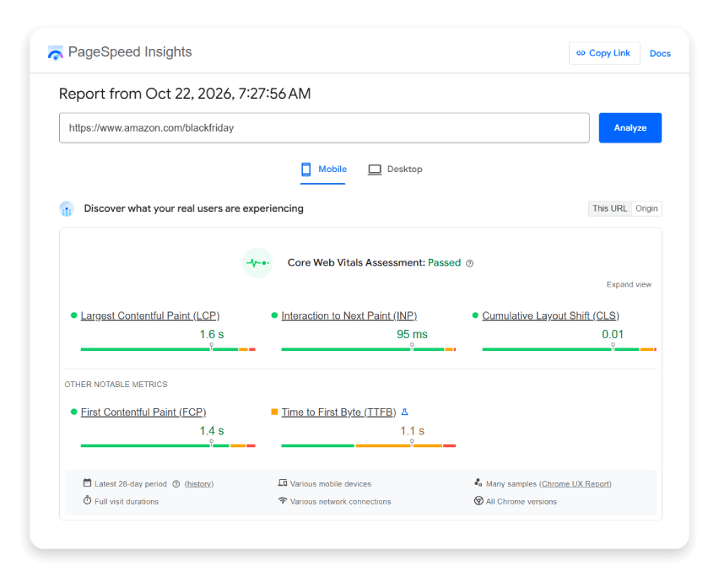The width and height of the screenshot is (719, 582).
Task: Click the wifi icon by network connections
Action: [283, 500]
